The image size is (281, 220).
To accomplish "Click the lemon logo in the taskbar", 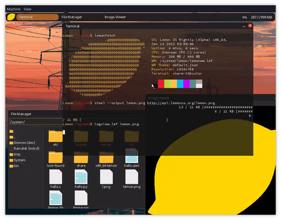I will 10,17.
